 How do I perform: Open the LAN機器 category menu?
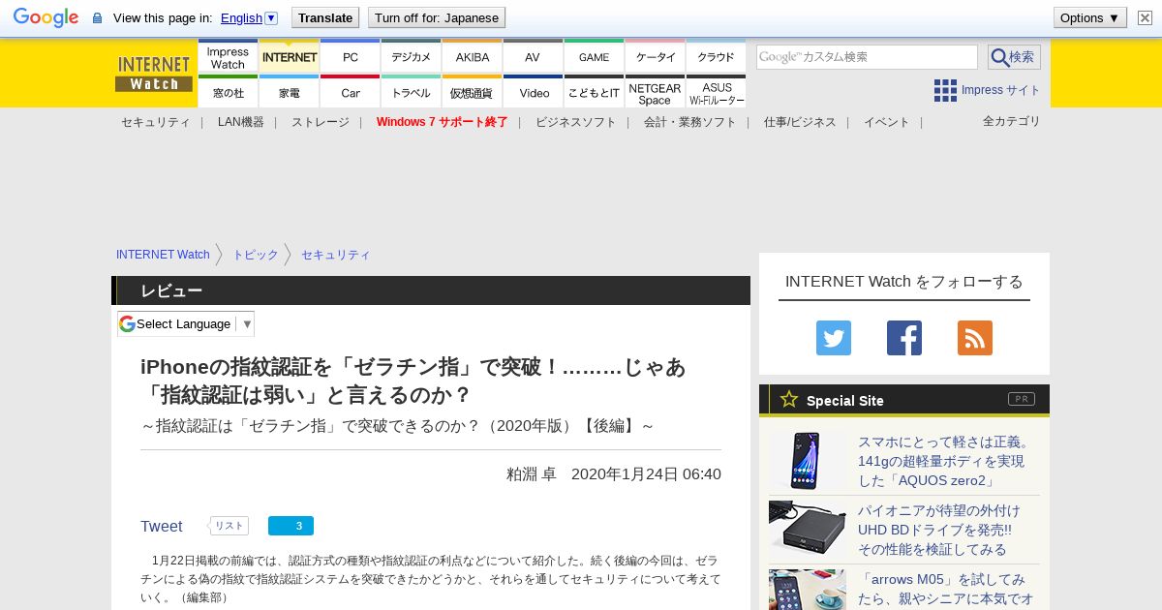(x=241, y=122)
